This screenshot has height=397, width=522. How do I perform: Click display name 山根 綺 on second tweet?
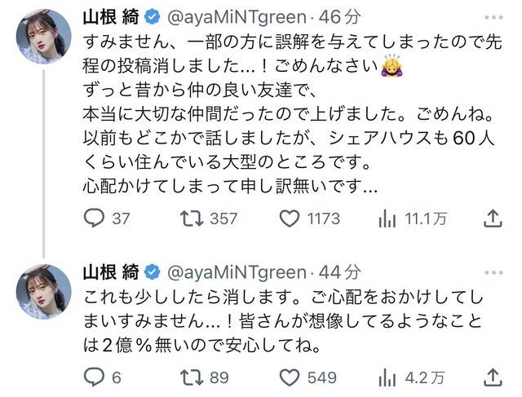tap(111, 272)
